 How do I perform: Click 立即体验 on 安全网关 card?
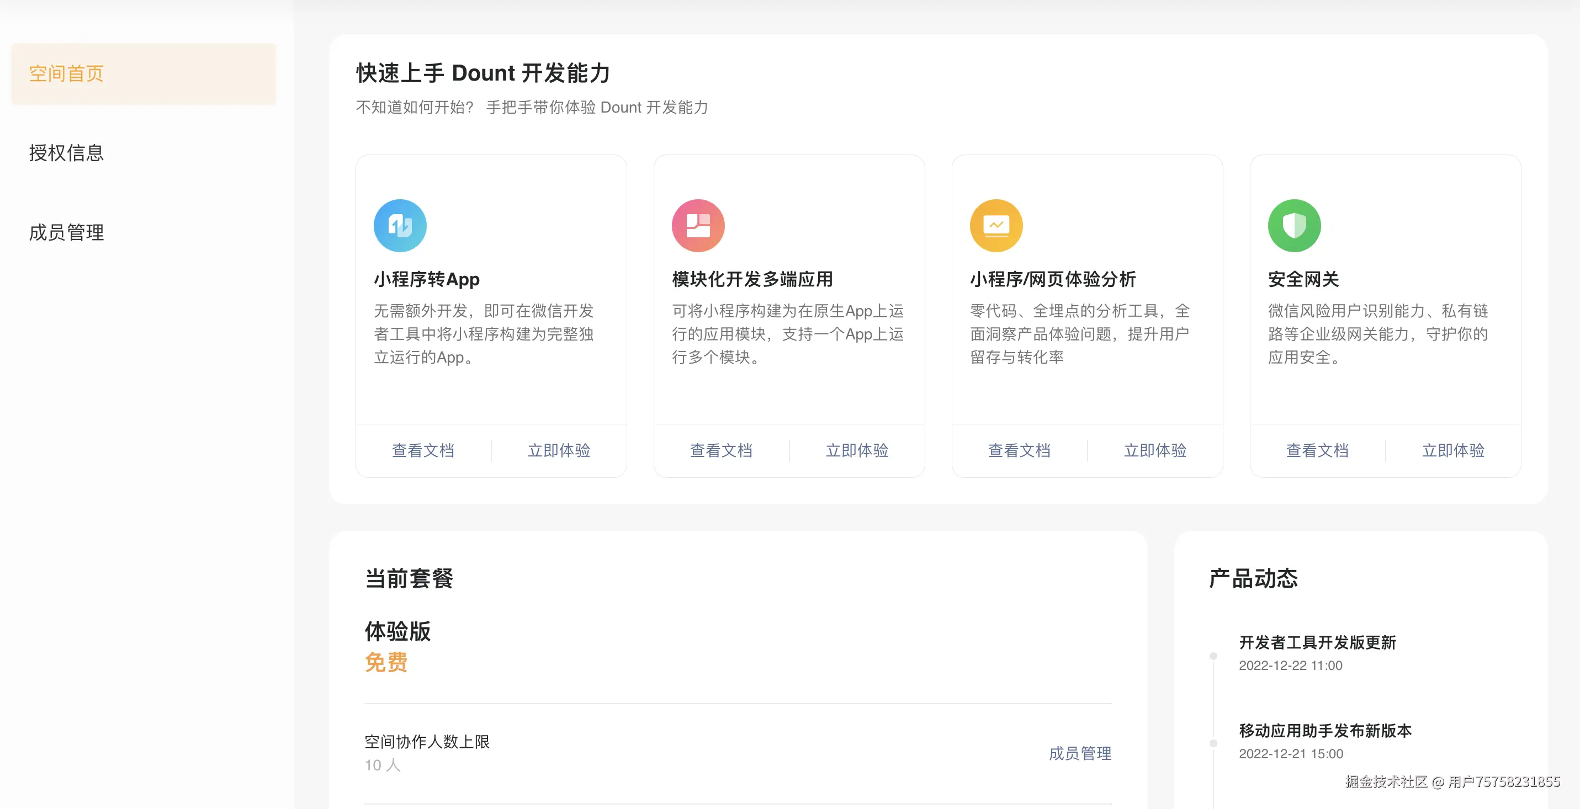point(1453,450)
